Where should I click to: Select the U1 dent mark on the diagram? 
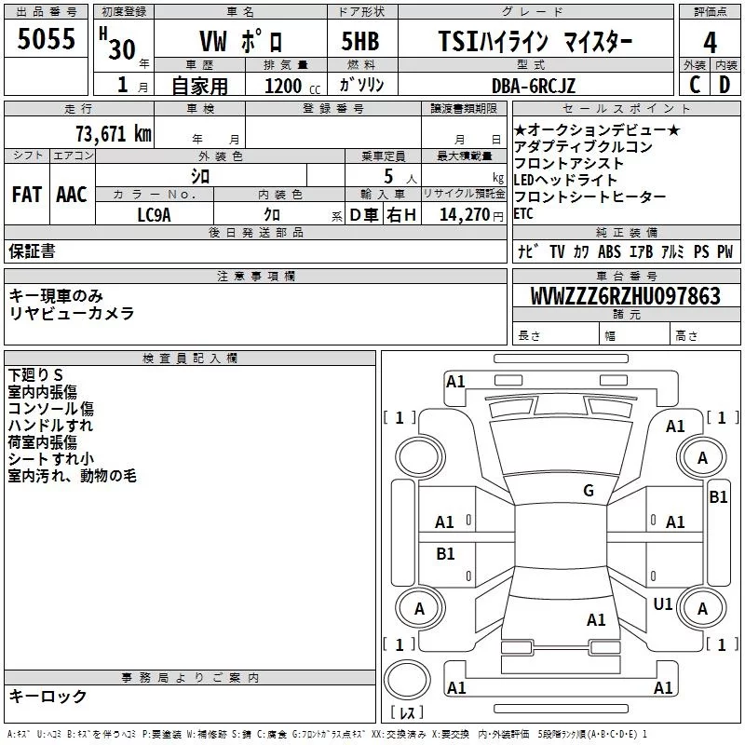coord(663,603)
